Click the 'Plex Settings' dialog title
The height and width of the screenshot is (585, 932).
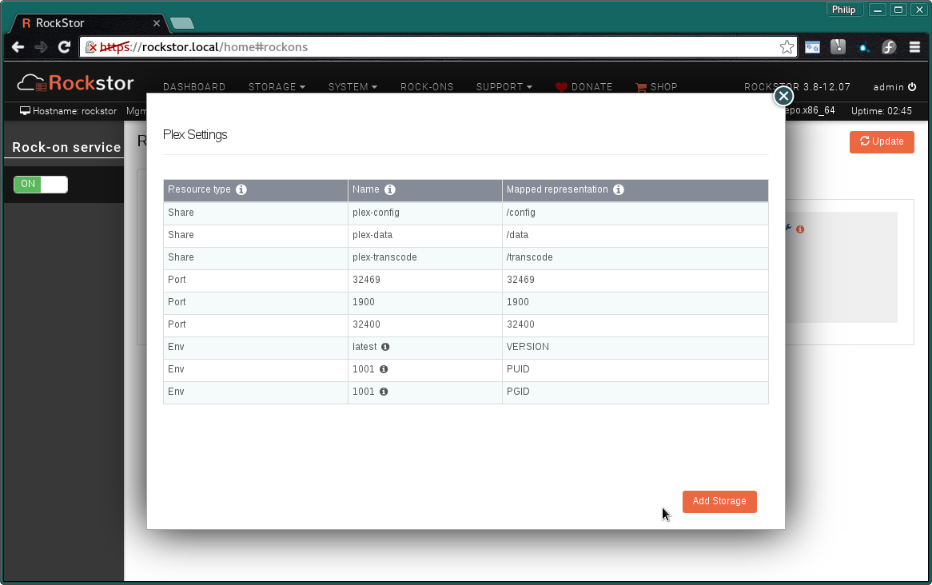click(195, 135)
